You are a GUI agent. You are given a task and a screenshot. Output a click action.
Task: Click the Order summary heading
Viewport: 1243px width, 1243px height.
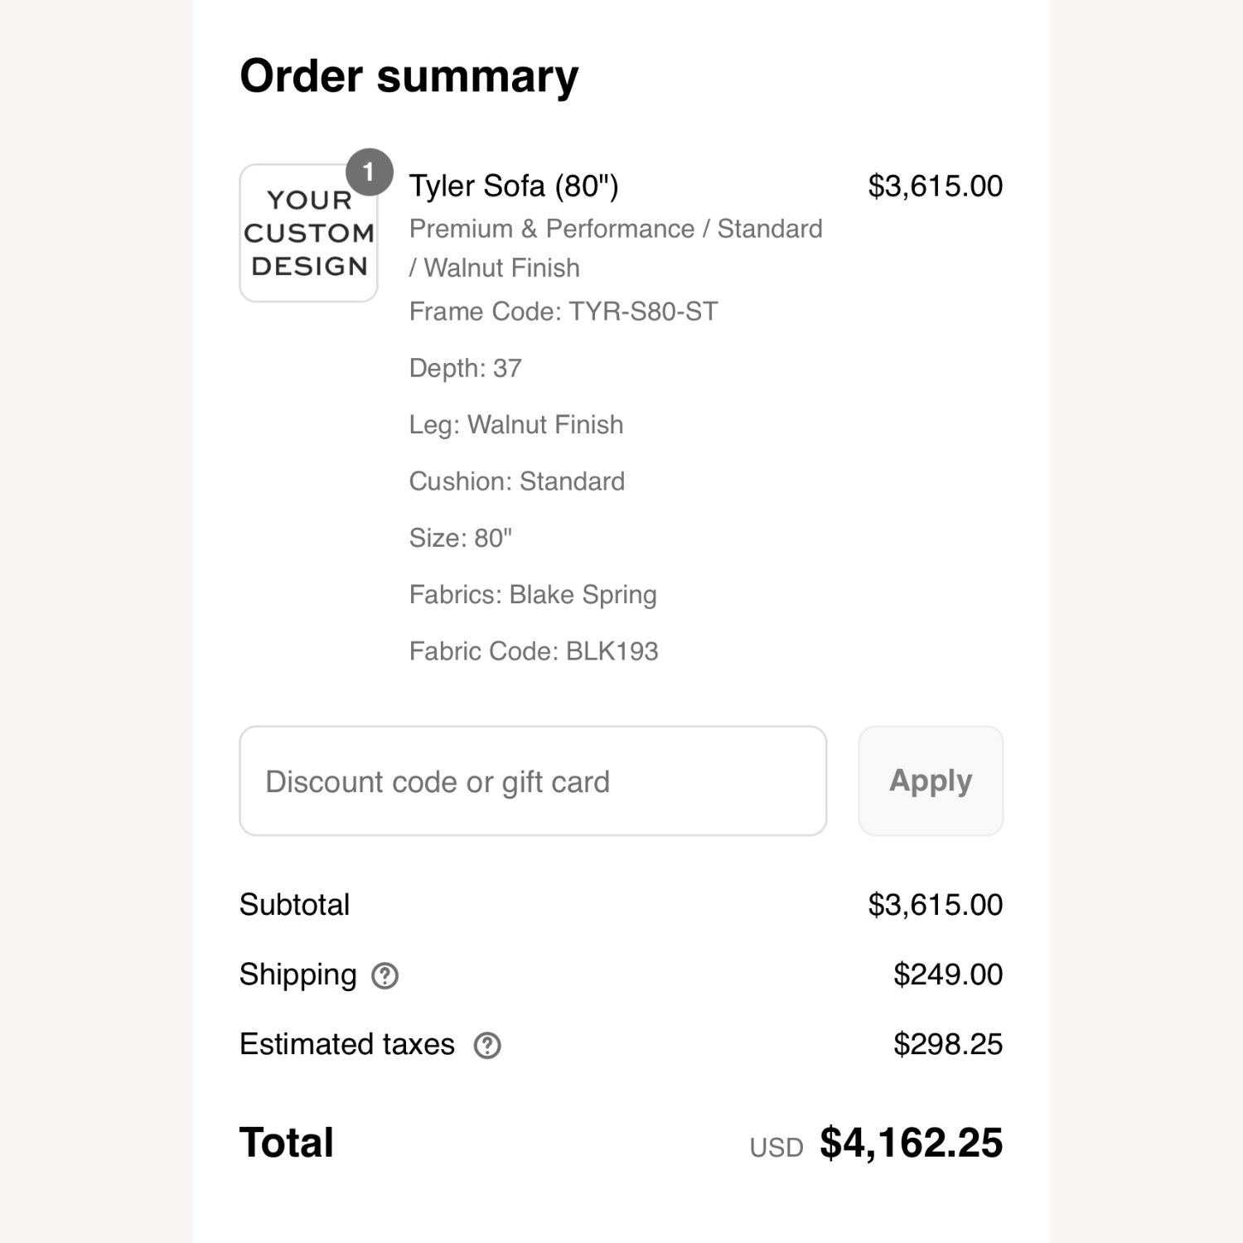click(x=409, y=76)
